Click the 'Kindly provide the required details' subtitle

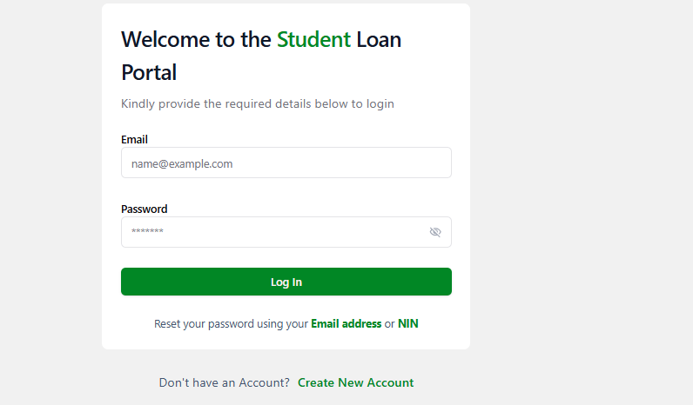click(x=257, y=103)
